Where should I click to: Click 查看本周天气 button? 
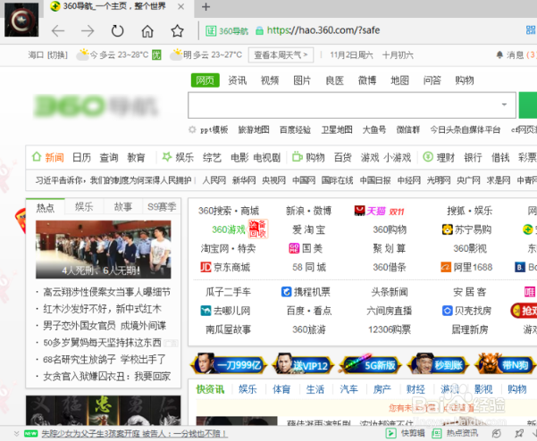pos(281,54)
